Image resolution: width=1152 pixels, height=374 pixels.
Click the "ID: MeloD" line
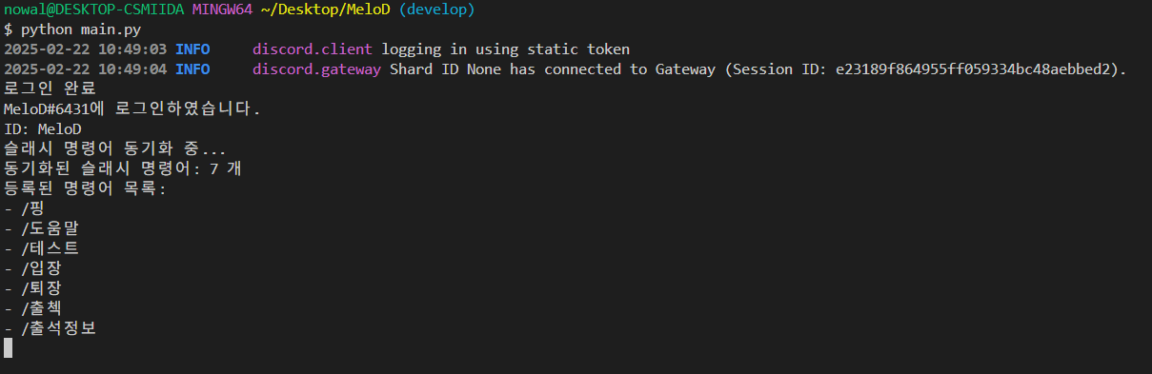(43, 129)
